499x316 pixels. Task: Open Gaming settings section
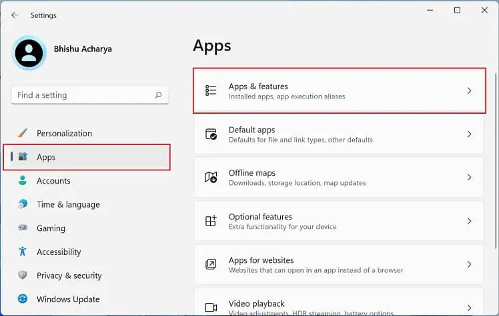tap(51, 228)
